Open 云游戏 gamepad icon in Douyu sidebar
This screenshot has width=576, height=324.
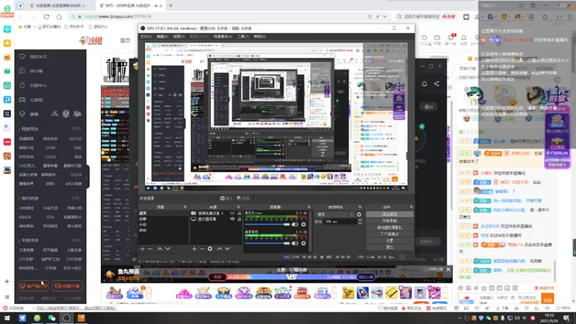click(x=22, y=99)
